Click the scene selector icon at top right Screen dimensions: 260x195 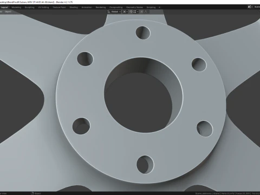point(250,7)
